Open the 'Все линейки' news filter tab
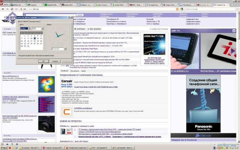 click(94, 29)
